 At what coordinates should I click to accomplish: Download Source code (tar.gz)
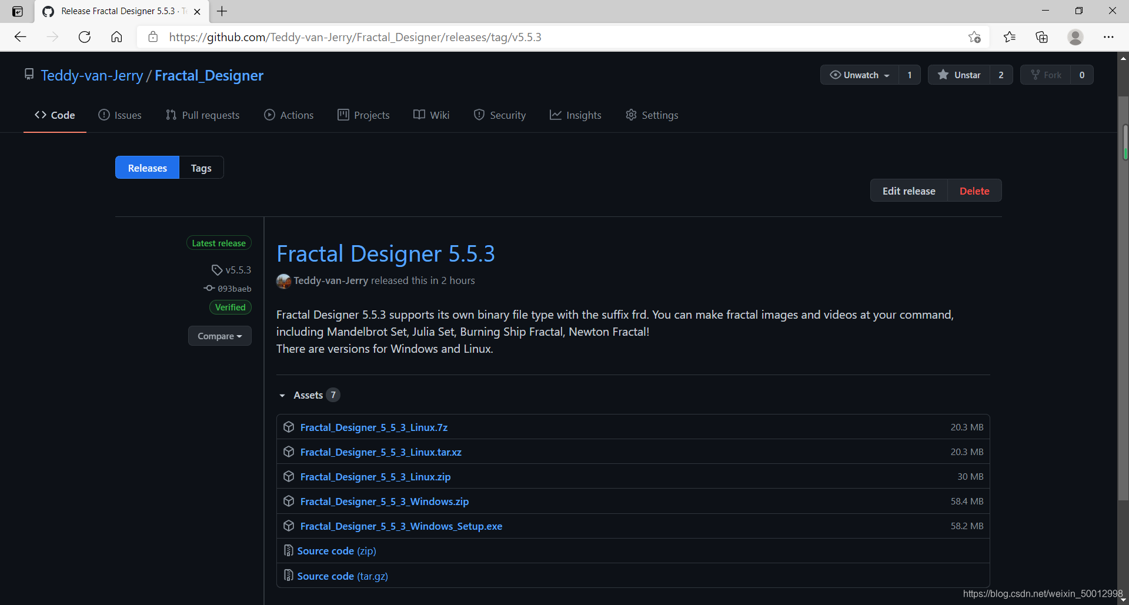(343, 576)
